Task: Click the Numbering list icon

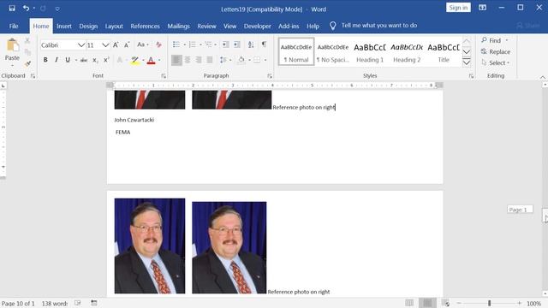Action: pyautogui.click(x=192, y=44)
